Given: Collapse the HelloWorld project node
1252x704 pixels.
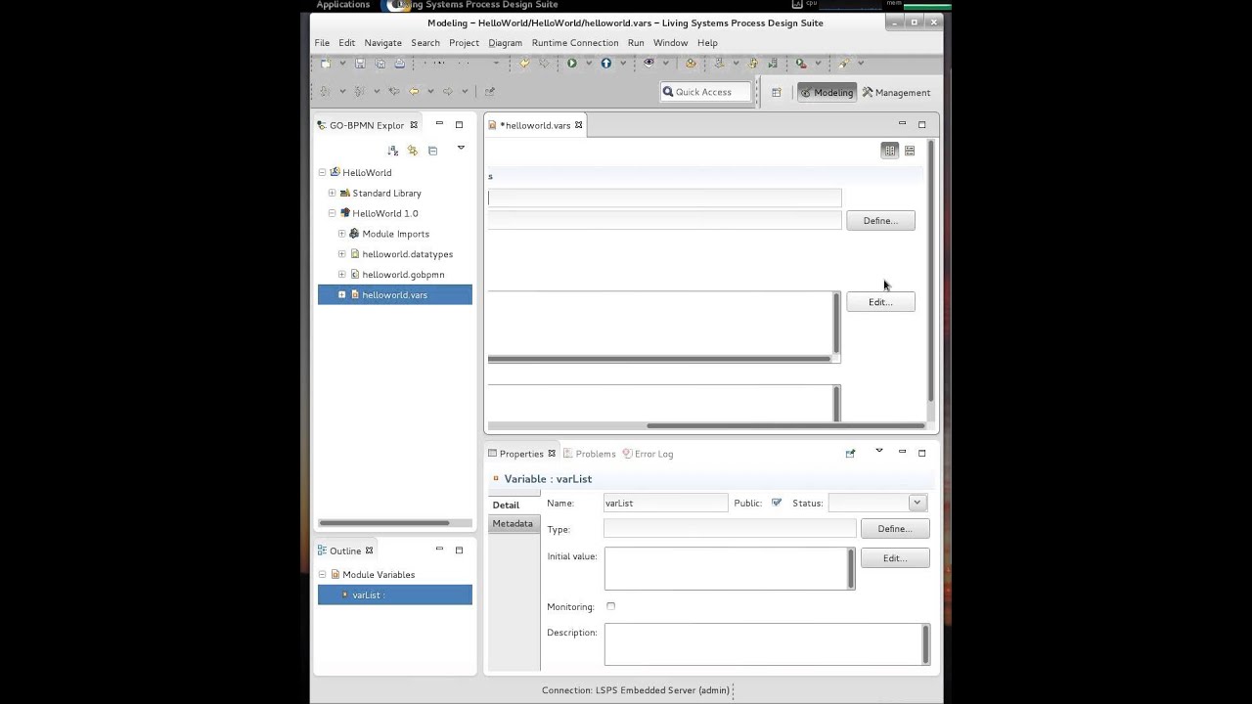Looking at the screenshot, I should (x=322, y=173).
